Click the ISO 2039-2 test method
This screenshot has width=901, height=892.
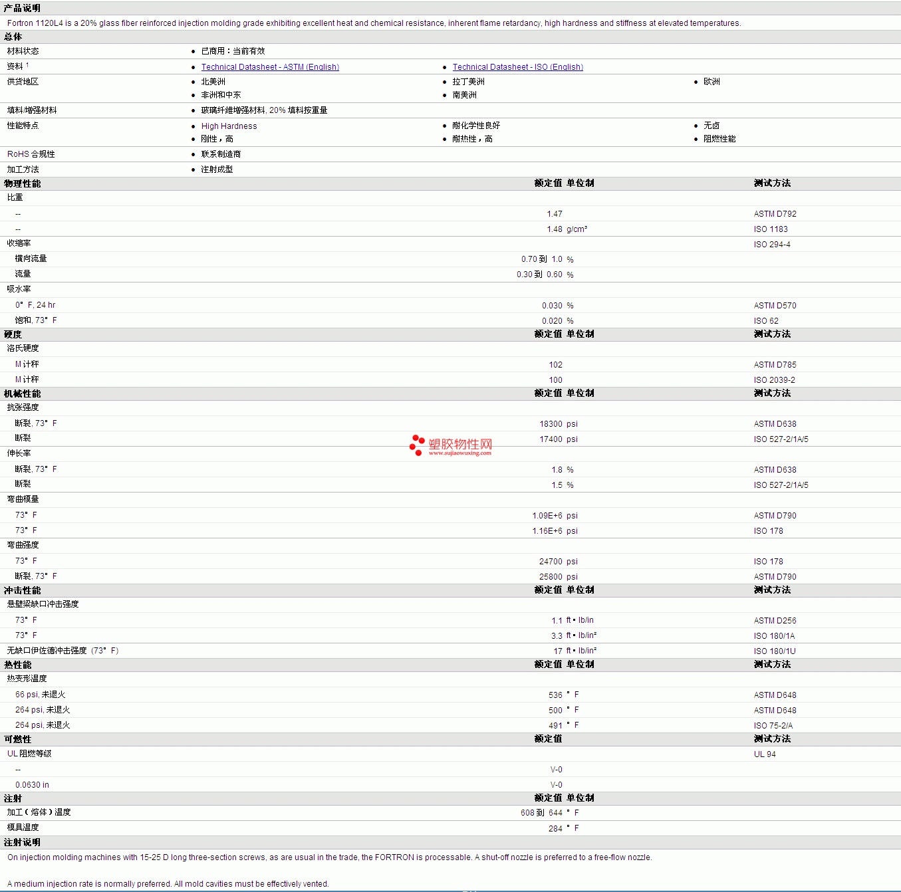coord(775,380)
